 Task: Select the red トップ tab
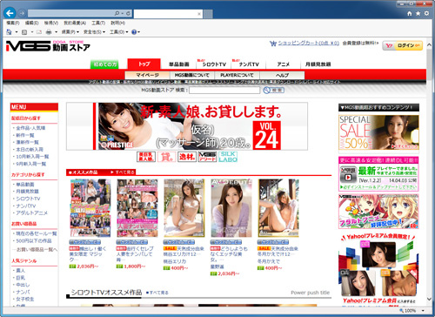click(144, 64)
